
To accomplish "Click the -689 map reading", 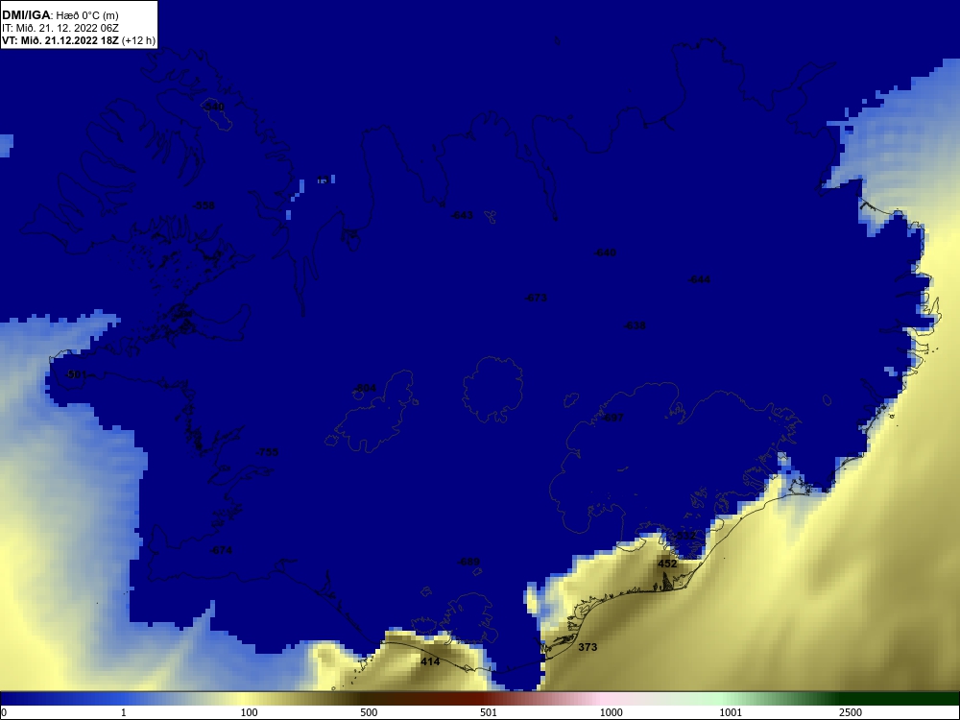I will coord(469,562).
